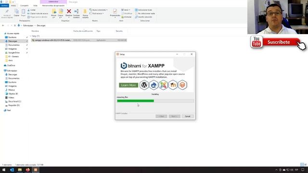
Task: Open the Copiar a dropdown
Action: [x=61, y=13]
